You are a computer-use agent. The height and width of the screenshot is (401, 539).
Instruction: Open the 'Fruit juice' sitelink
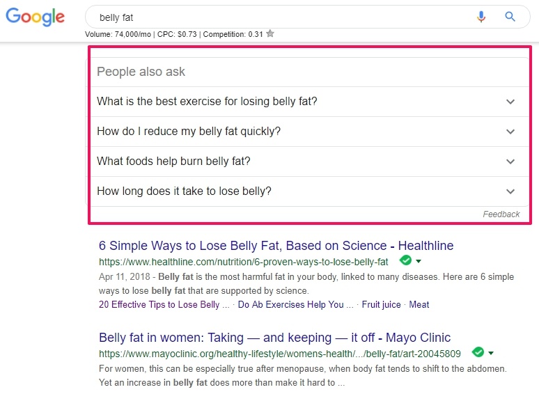pos(381,304)
